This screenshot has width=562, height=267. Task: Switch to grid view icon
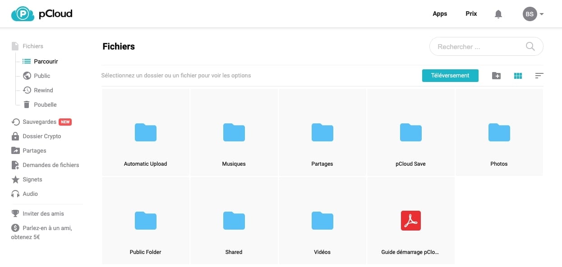518,76
